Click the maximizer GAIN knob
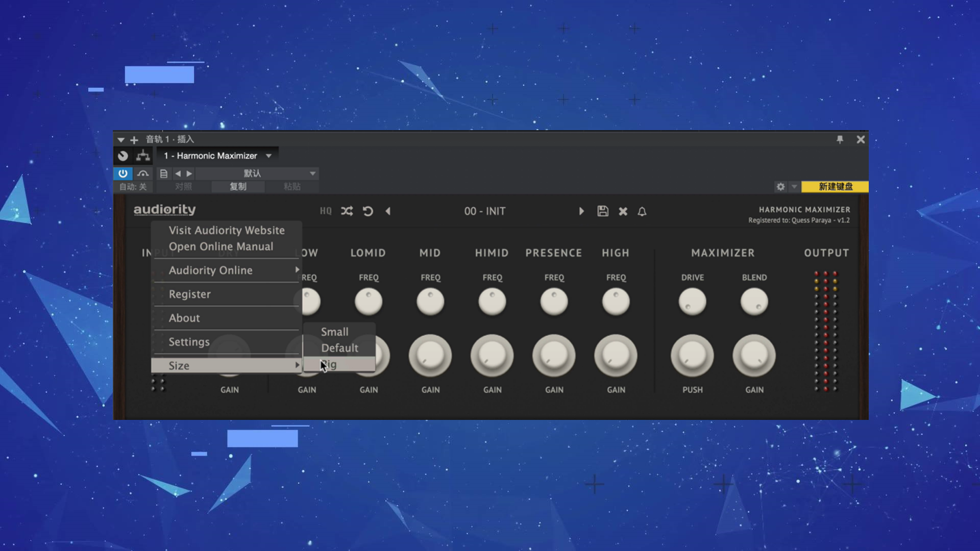The width and height of the screenshot is (980, 551). pos(754,356)
